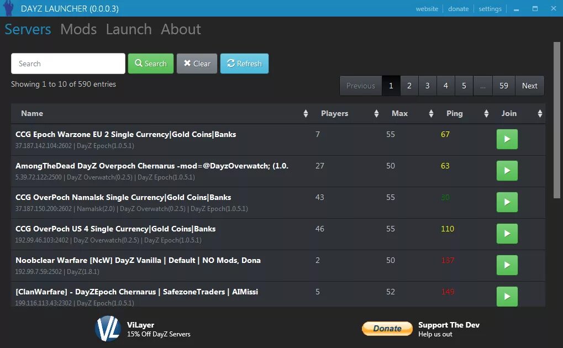Click server name CCG OverPoch US 4
Screen dimensions: 563x348
click(x=115, y=229)
